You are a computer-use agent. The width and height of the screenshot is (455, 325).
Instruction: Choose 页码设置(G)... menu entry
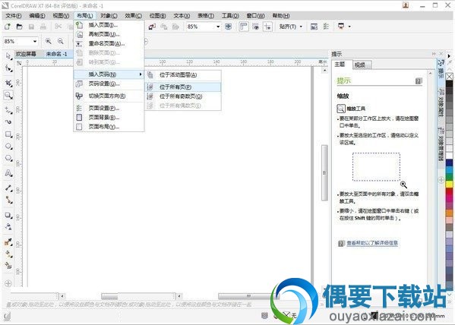pyautogui.click(x=109, y=84)
